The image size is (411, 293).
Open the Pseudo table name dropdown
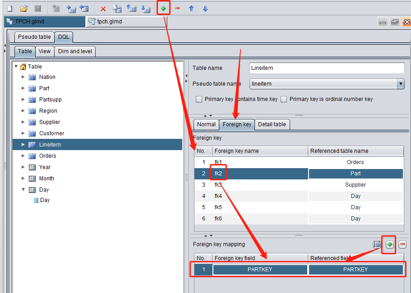(400, 84)
